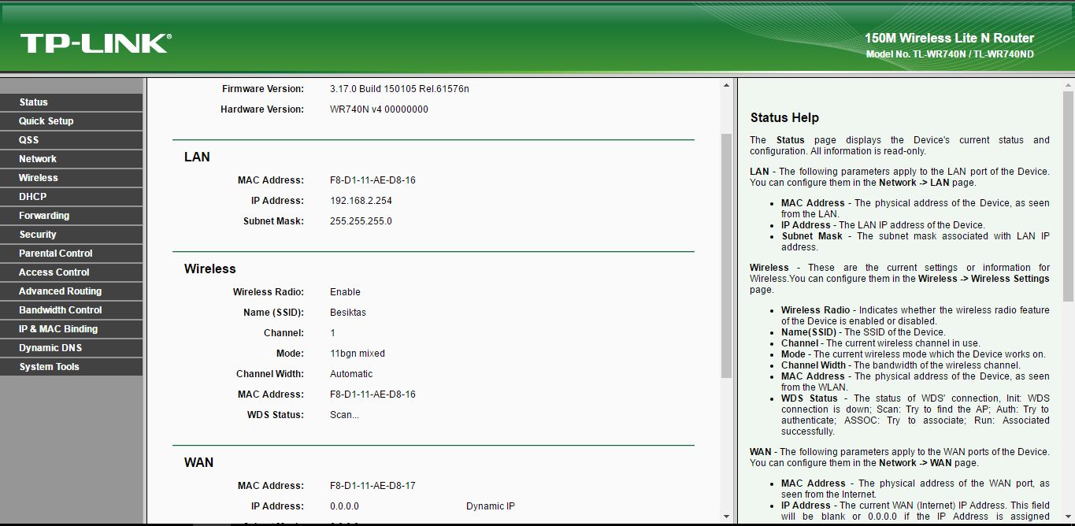The image size is (1075, 526).
Task: Open Quick Setup in sidebar
Action: 72,121
